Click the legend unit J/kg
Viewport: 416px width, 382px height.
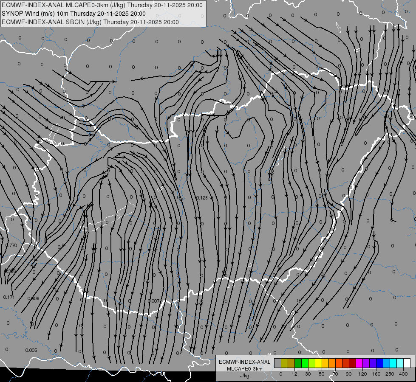coord(244,376)
